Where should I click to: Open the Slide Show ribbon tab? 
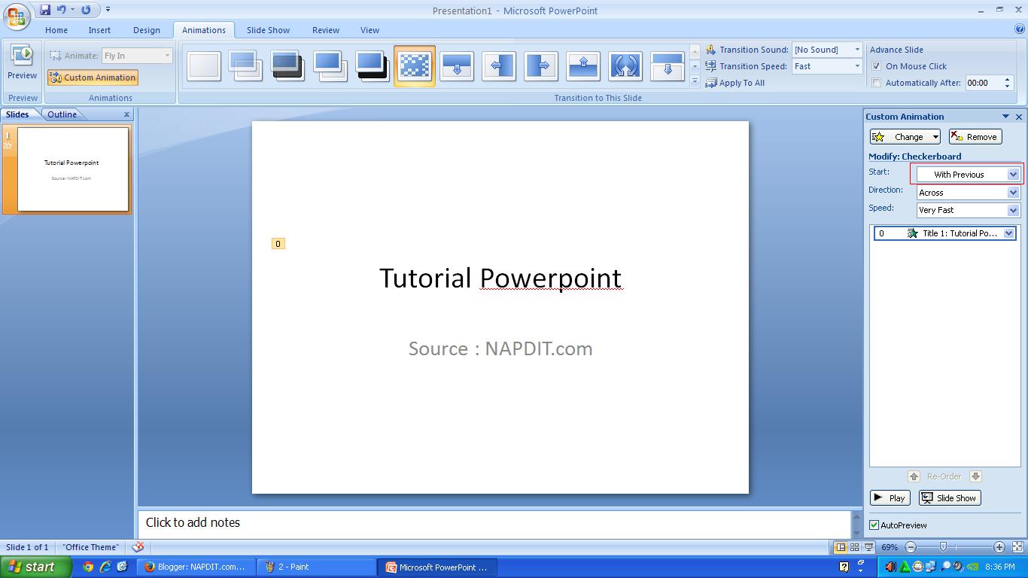[x=268, y=30]
